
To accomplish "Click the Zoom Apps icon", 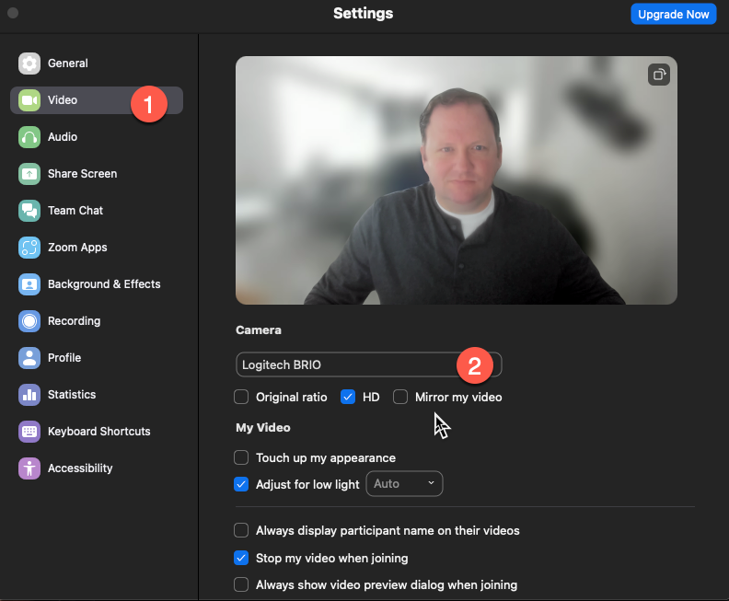I will coord(29,248).
